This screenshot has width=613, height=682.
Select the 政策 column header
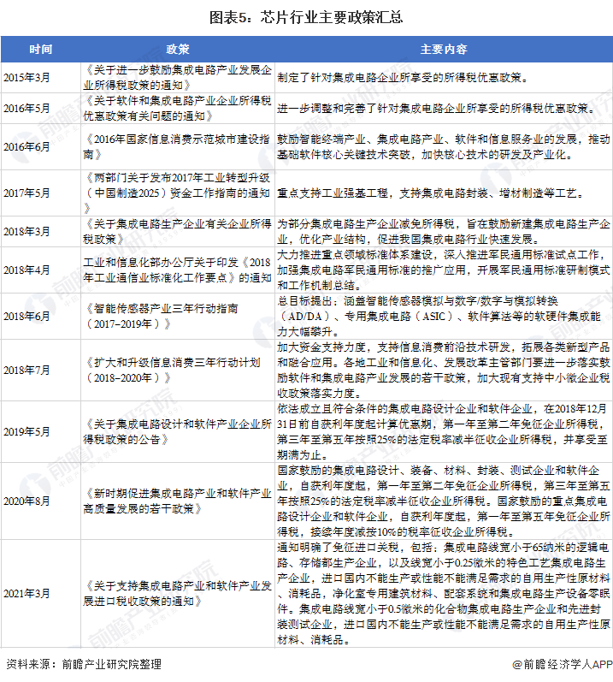[x=178, y=49]
